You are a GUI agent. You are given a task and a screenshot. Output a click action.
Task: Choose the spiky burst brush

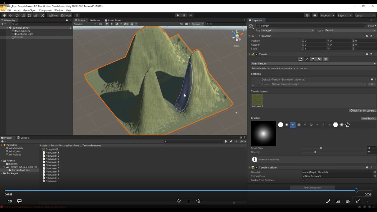coord(342,125)
